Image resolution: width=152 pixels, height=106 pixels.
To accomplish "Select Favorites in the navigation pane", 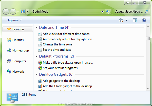I will (18, 29).
